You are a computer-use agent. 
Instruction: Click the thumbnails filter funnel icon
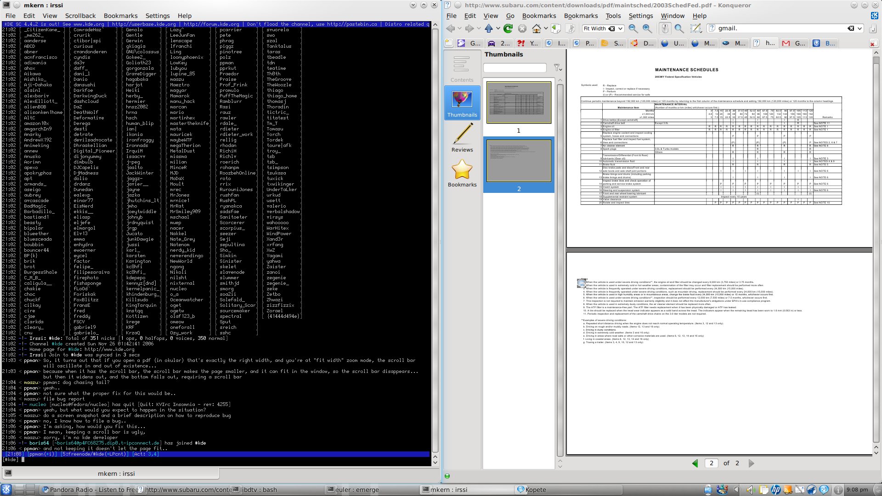point(558,68)
